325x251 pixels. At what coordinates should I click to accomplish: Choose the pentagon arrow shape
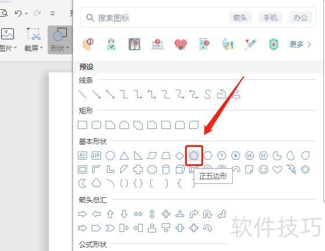click(96, 228)
